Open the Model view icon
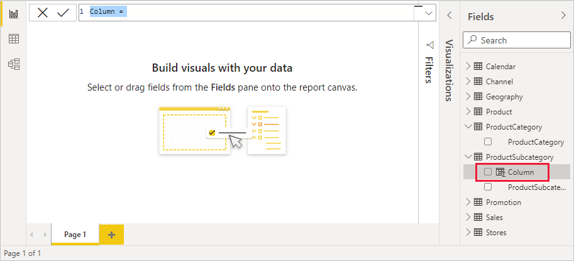574x261 pixels. click(x=13, y=64)
